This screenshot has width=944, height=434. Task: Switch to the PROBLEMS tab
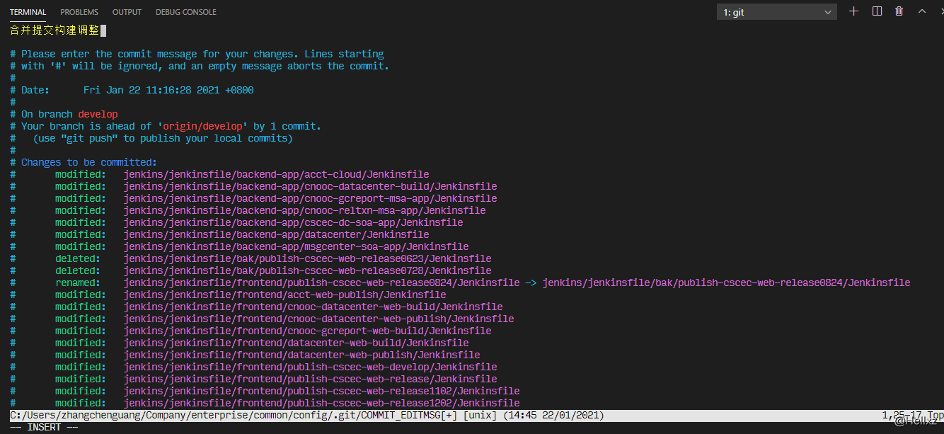tap(79, 12)
